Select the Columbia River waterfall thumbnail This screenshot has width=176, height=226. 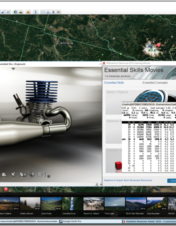(73, 204)
